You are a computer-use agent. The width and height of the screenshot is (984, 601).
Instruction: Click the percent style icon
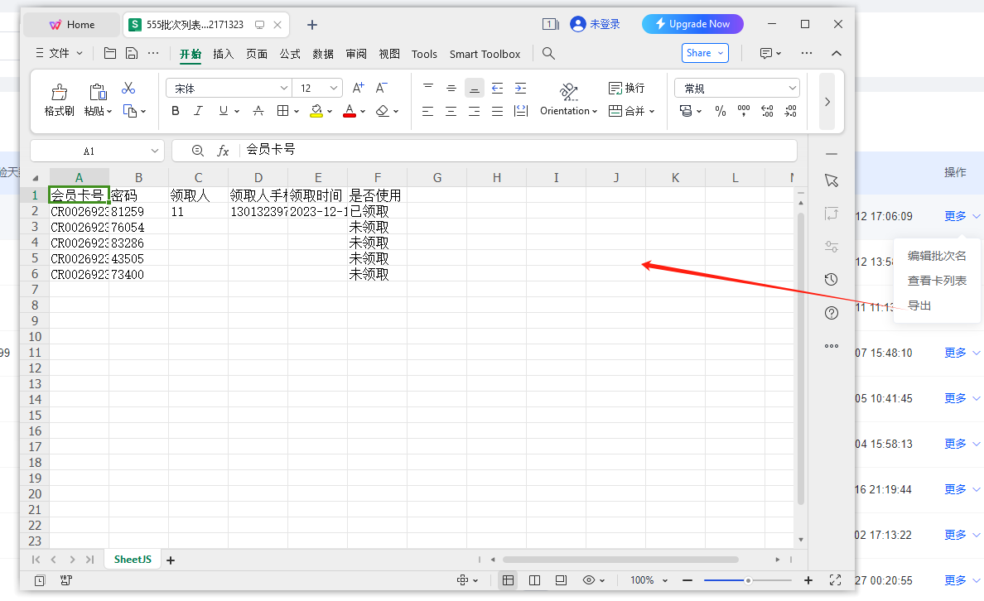tap(721, 111)
